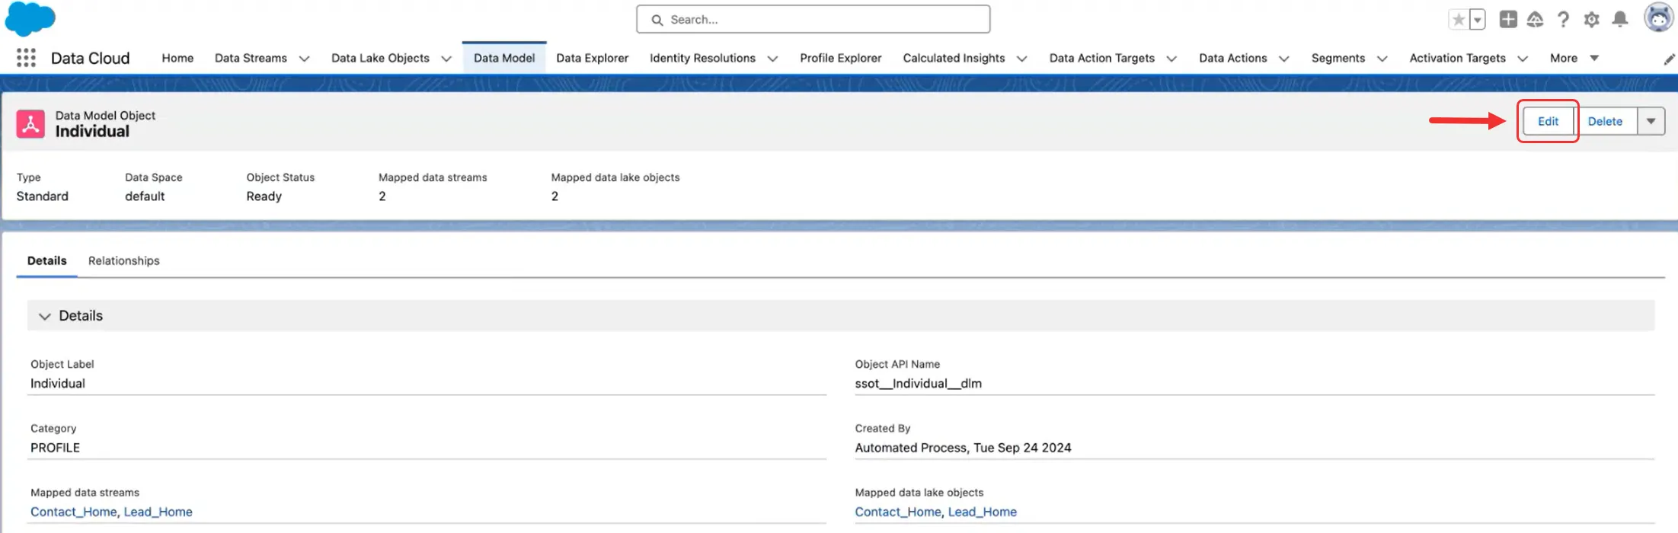Click the Automated Process created-by value

click(963, 448)
